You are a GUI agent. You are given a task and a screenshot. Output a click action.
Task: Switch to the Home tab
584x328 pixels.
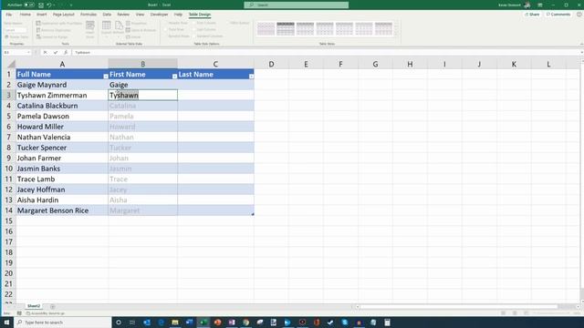click(x=26, y=15)
